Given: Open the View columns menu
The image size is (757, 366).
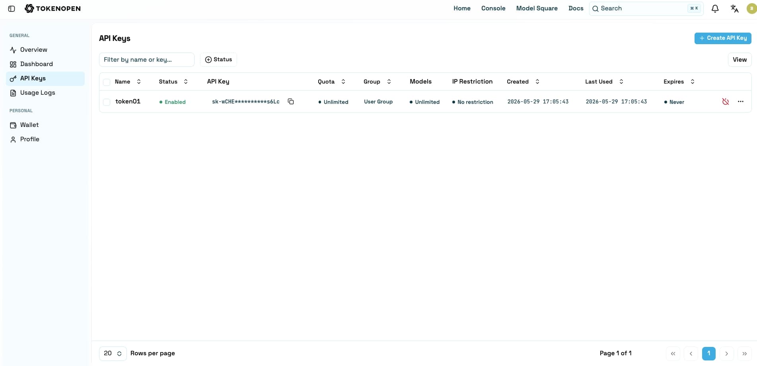Looking at the screenshot, I should [739, 60].
